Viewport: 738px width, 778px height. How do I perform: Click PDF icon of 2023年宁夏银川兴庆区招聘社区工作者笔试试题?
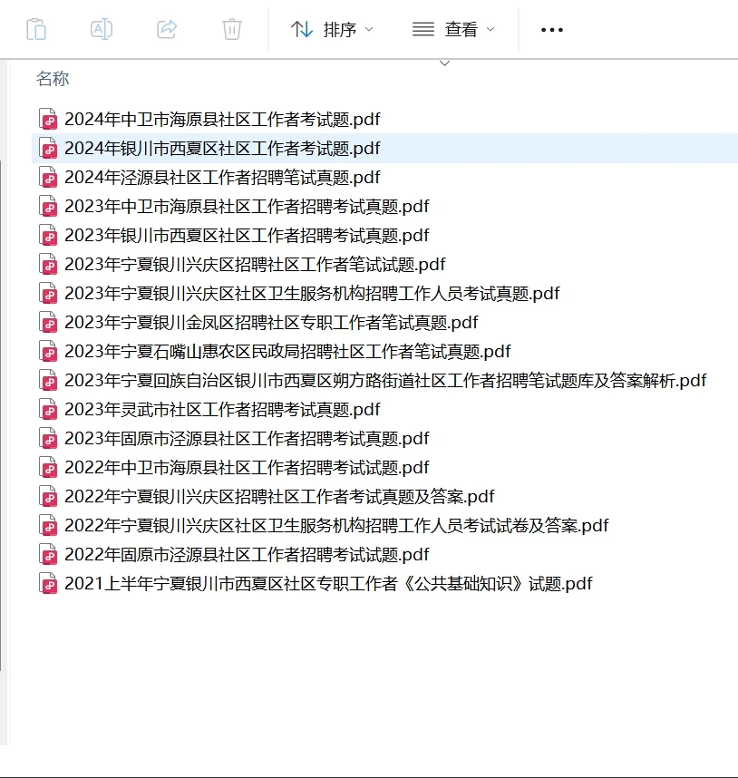48,264
